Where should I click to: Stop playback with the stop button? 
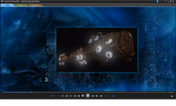tap(83, 96)
